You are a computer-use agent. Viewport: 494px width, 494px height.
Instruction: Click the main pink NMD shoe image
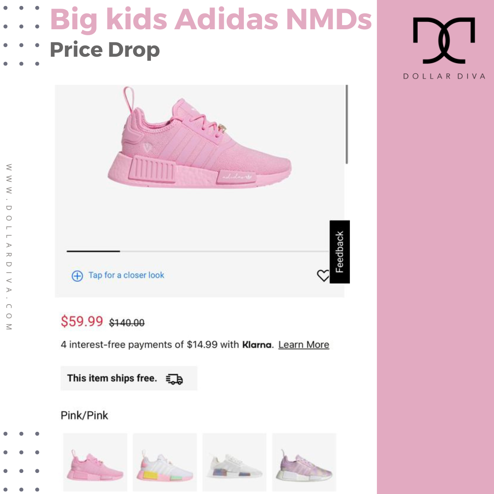tap(199, 139)
